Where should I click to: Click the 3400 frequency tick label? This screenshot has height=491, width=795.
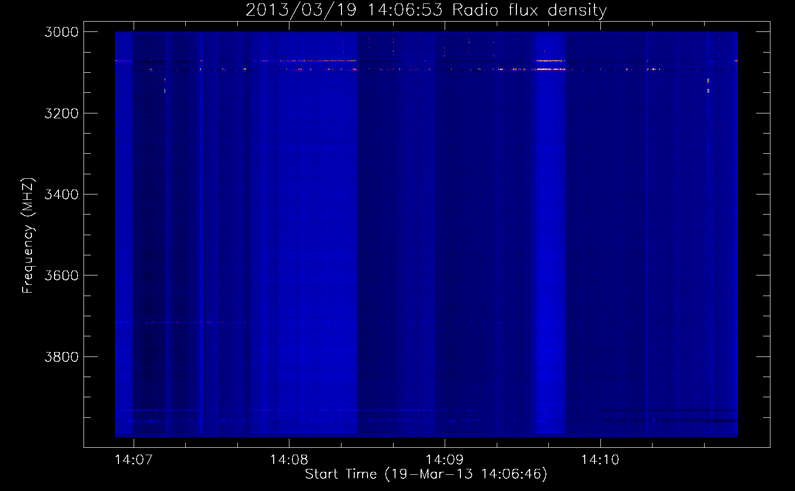click(61, 194)
